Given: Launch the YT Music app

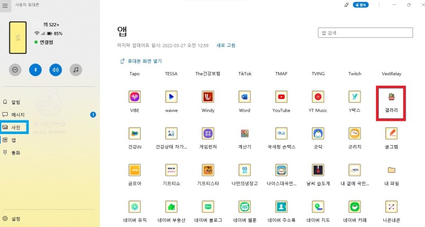Looking at the screenshot, I should pyautogui.click(x=318, y=97).
